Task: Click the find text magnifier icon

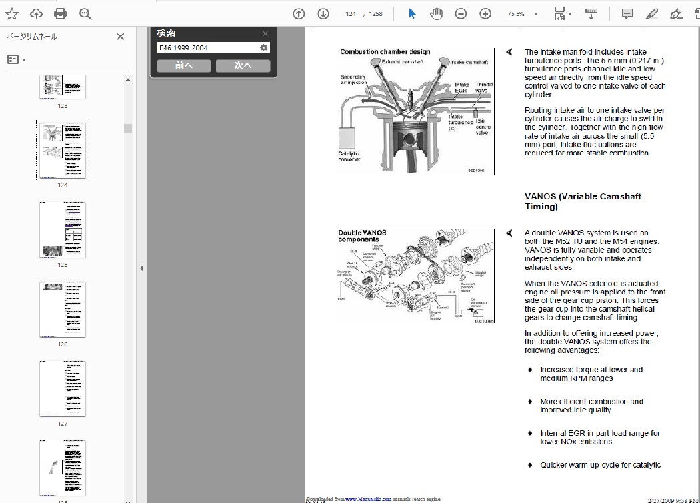Action: click(85, 14)
